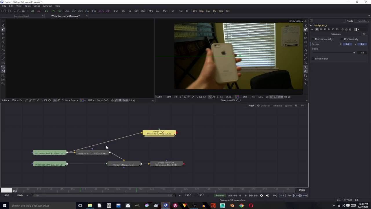Toggle SmR in the right viewer toolbar
The width and height of the screenshot is (371, 209).
click(280, 97)
